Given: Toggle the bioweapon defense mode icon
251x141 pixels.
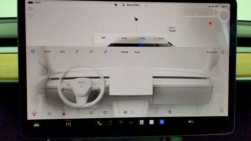Looking at the screenshot, I should click(170, 111).
